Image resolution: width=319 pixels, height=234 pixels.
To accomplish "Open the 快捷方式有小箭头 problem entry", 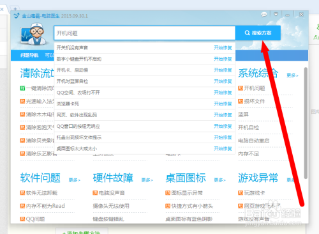I will (x=192, y=206).
